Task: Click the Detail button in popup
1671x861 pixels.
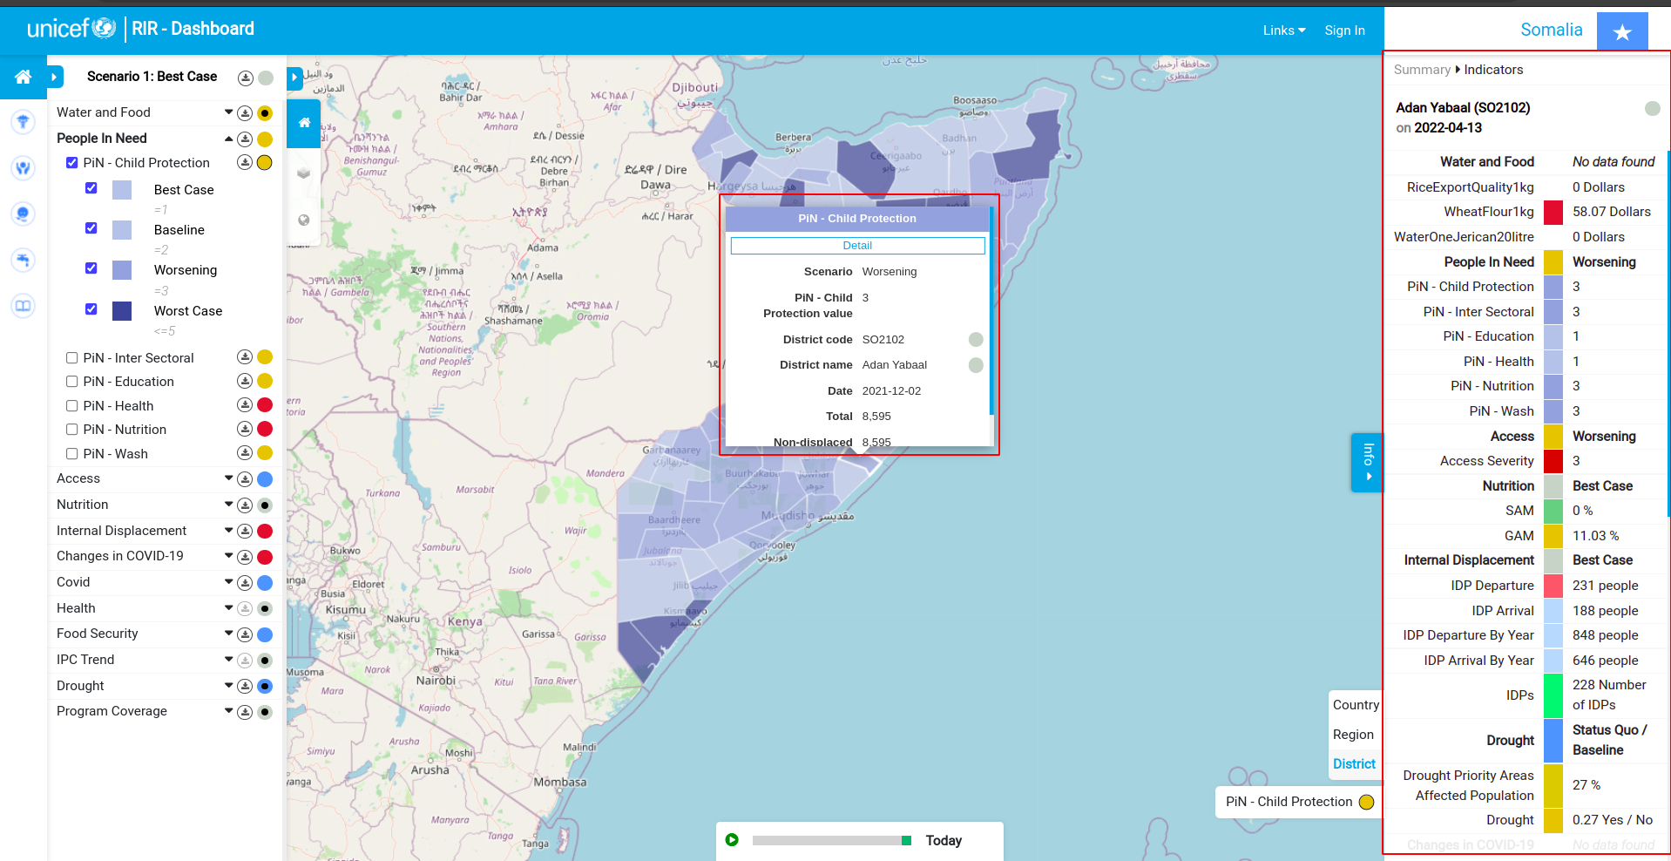Action: [x=857, y=246]
